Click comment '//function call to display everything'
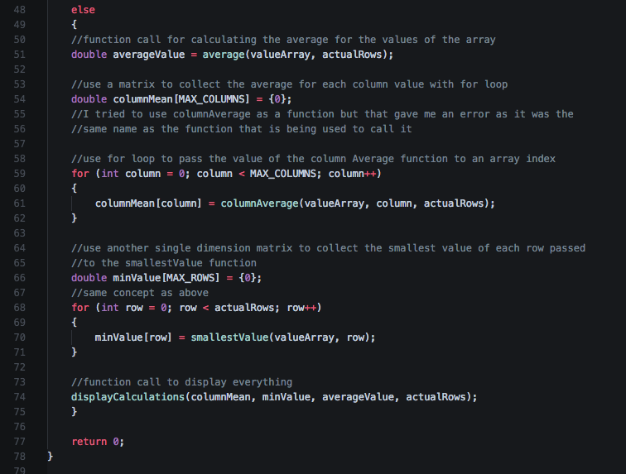626x474 pixels. [181, 382]
